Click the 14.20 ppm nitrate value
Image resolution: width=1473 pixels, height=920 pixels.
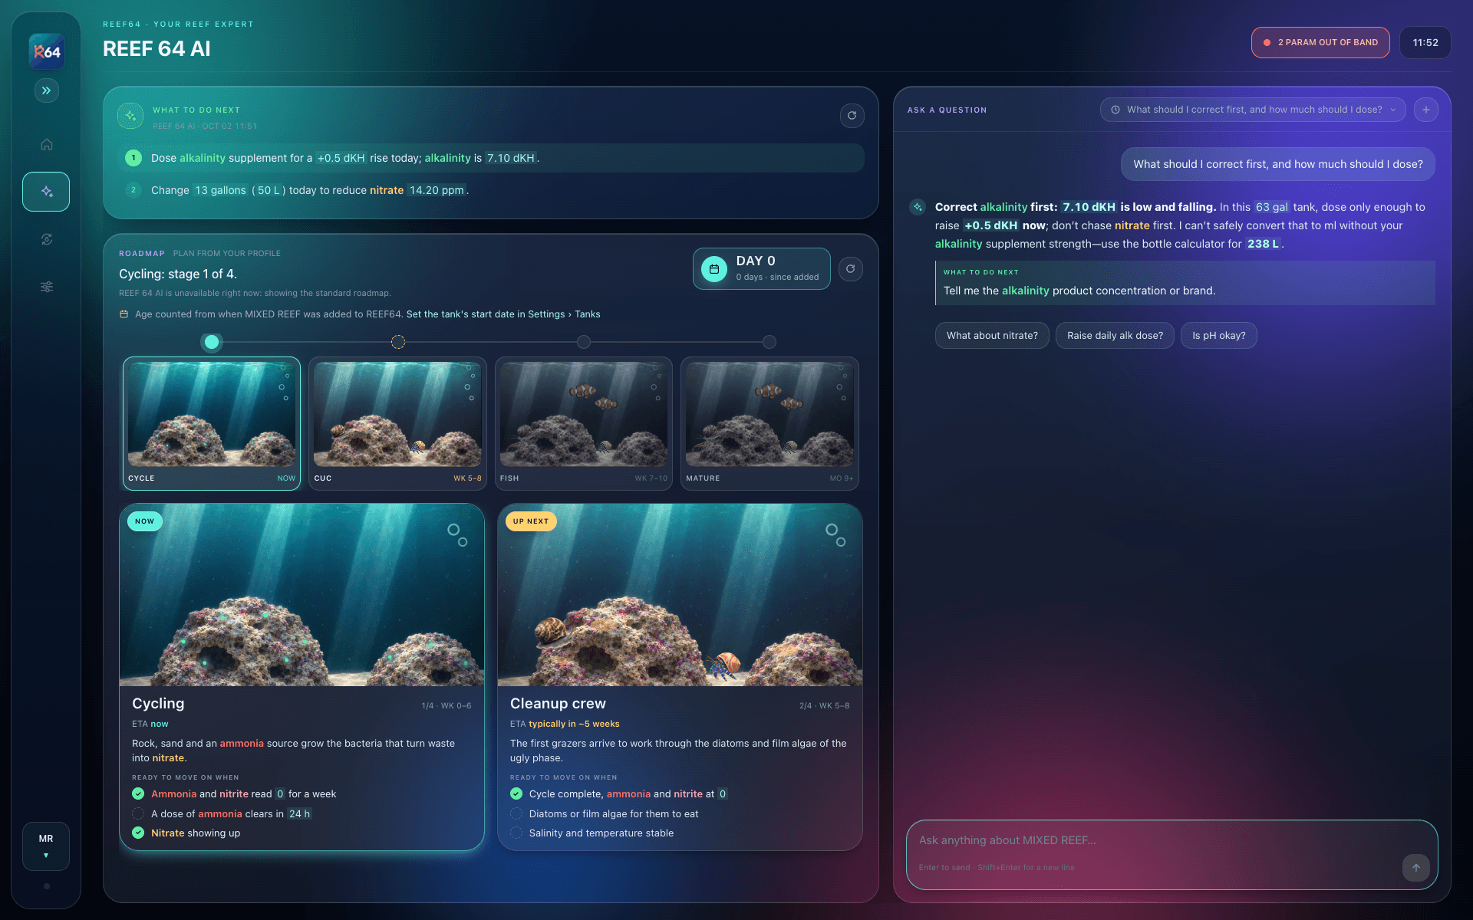click(437, 190)
